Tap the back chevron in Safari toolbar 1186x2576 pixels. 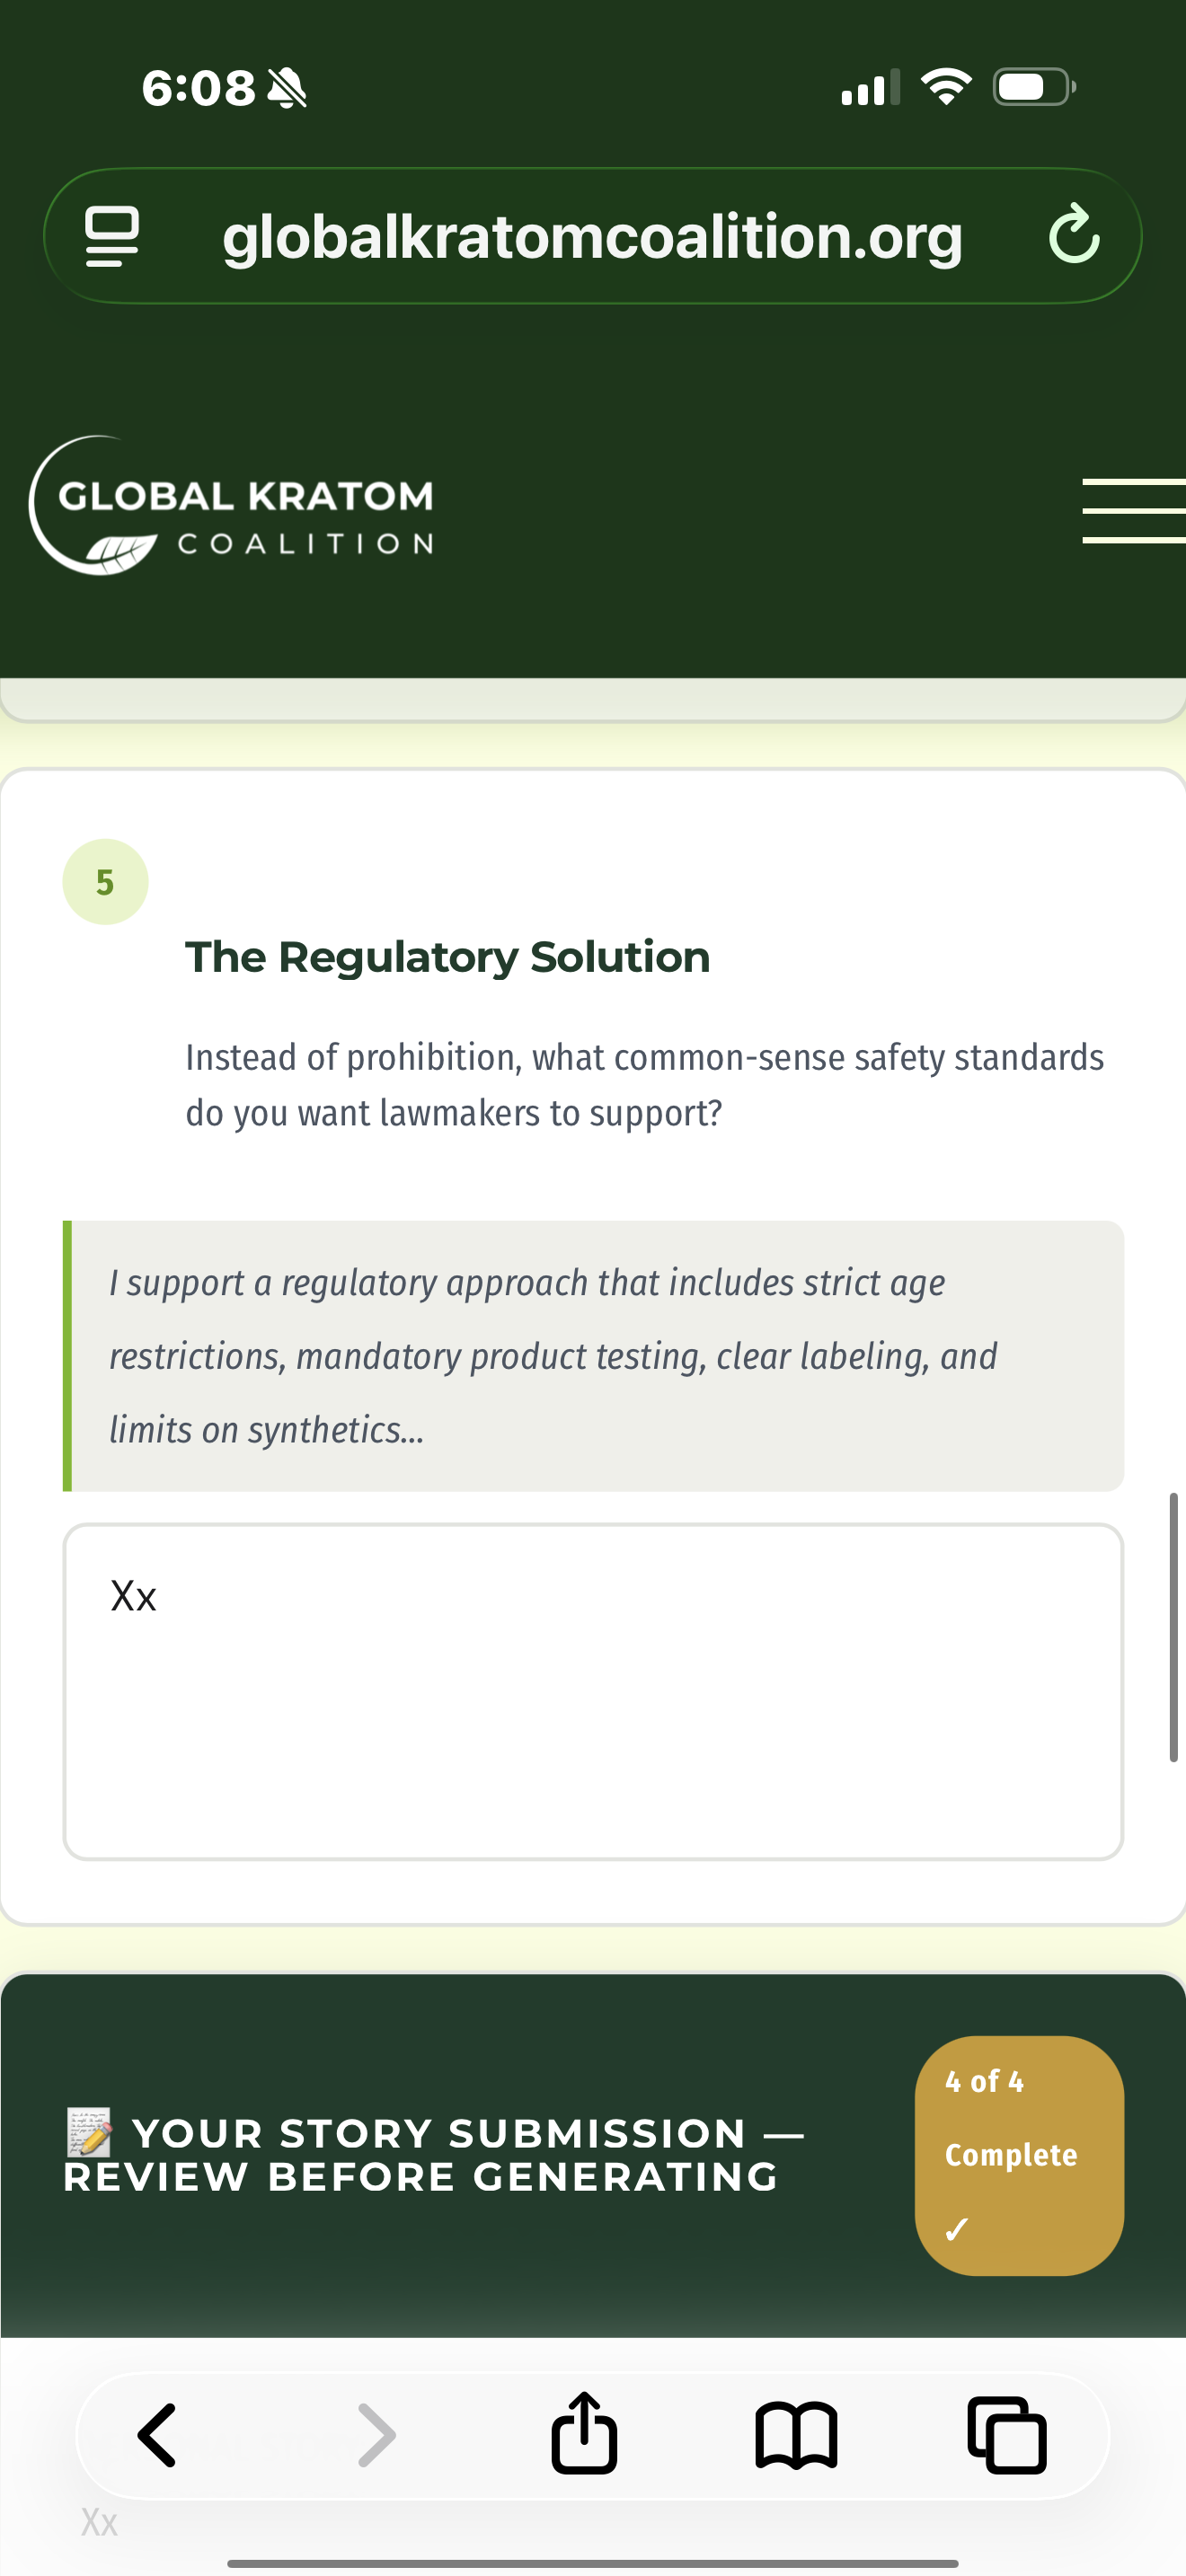pos(158,2437)
